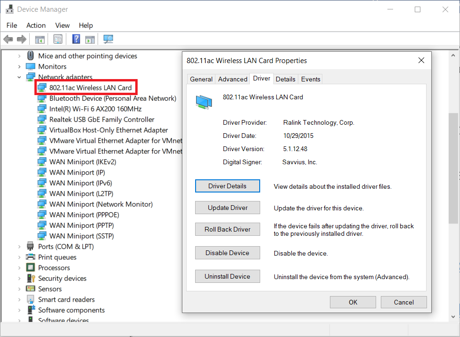Click the Show/Hide Console Tree icon
The image size is (460, 337).
[x=40, y=40]
